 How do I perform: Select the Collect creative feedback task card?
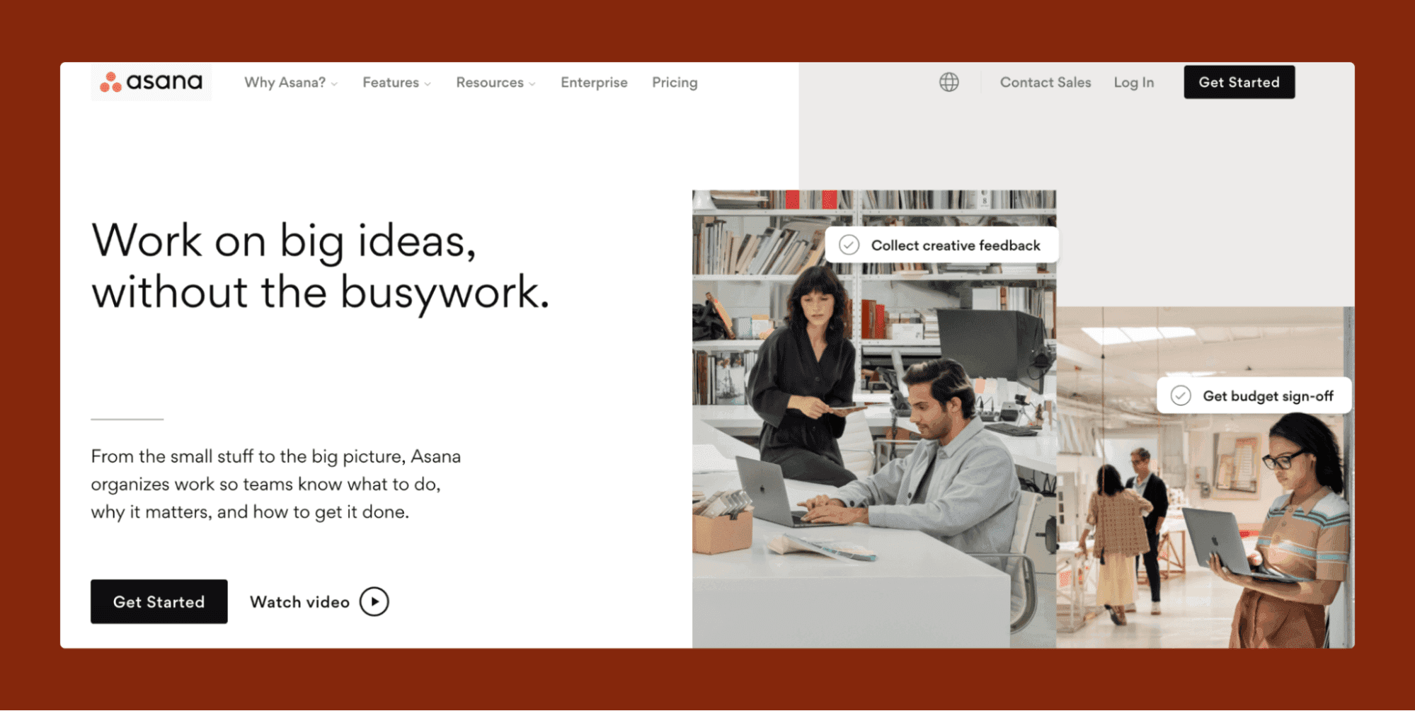[x=941, y=245]
